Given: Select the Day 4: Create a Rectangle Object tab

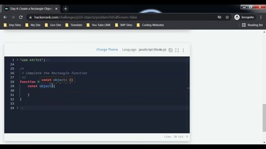Looking at the screenshot, I should (x=31, y=9).
